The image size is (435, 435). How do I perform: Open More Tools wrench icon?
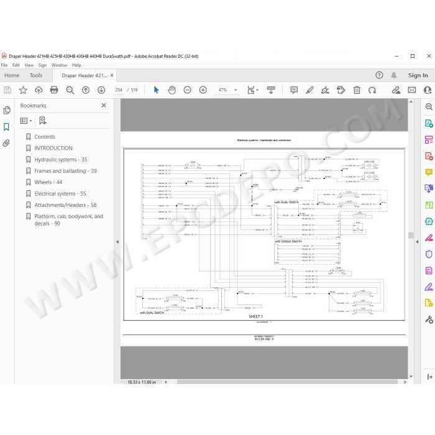pos(429,319)
